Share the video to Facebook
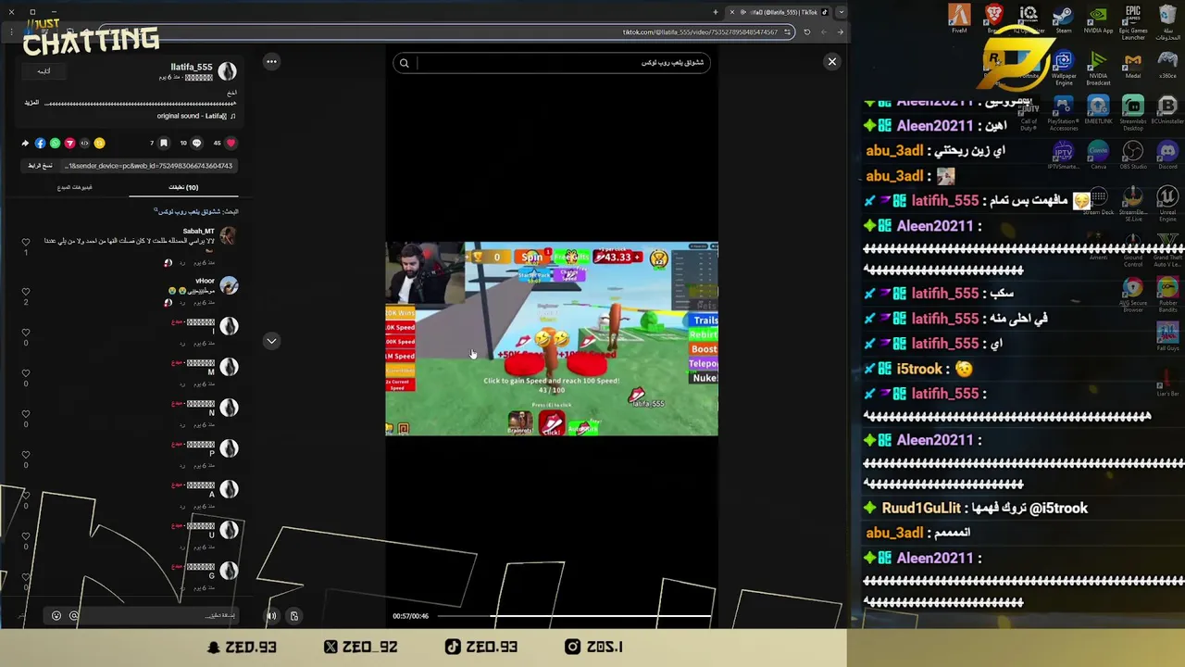1185x667 pixels. point(40,144)
